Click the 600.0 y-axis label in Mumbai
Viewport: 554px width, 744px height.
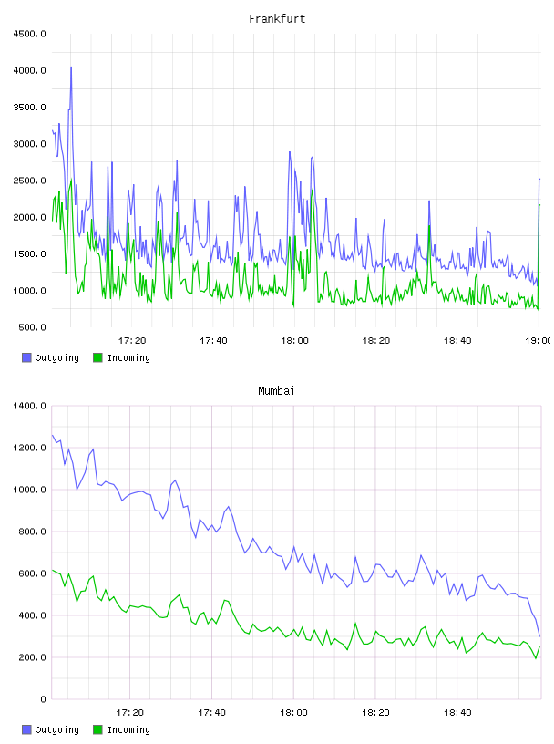point(32,573)
